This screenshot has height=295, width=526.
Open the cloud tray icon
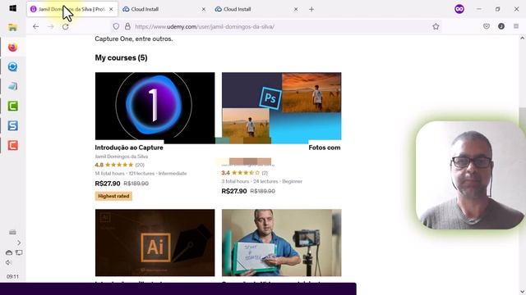pyautogui.click(x=9, y=252)
